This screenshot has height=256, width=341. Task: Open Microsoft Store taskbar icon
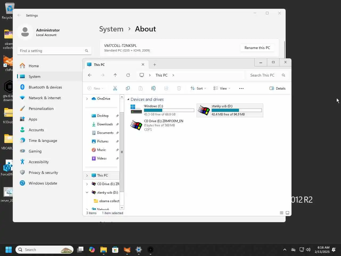115,250
